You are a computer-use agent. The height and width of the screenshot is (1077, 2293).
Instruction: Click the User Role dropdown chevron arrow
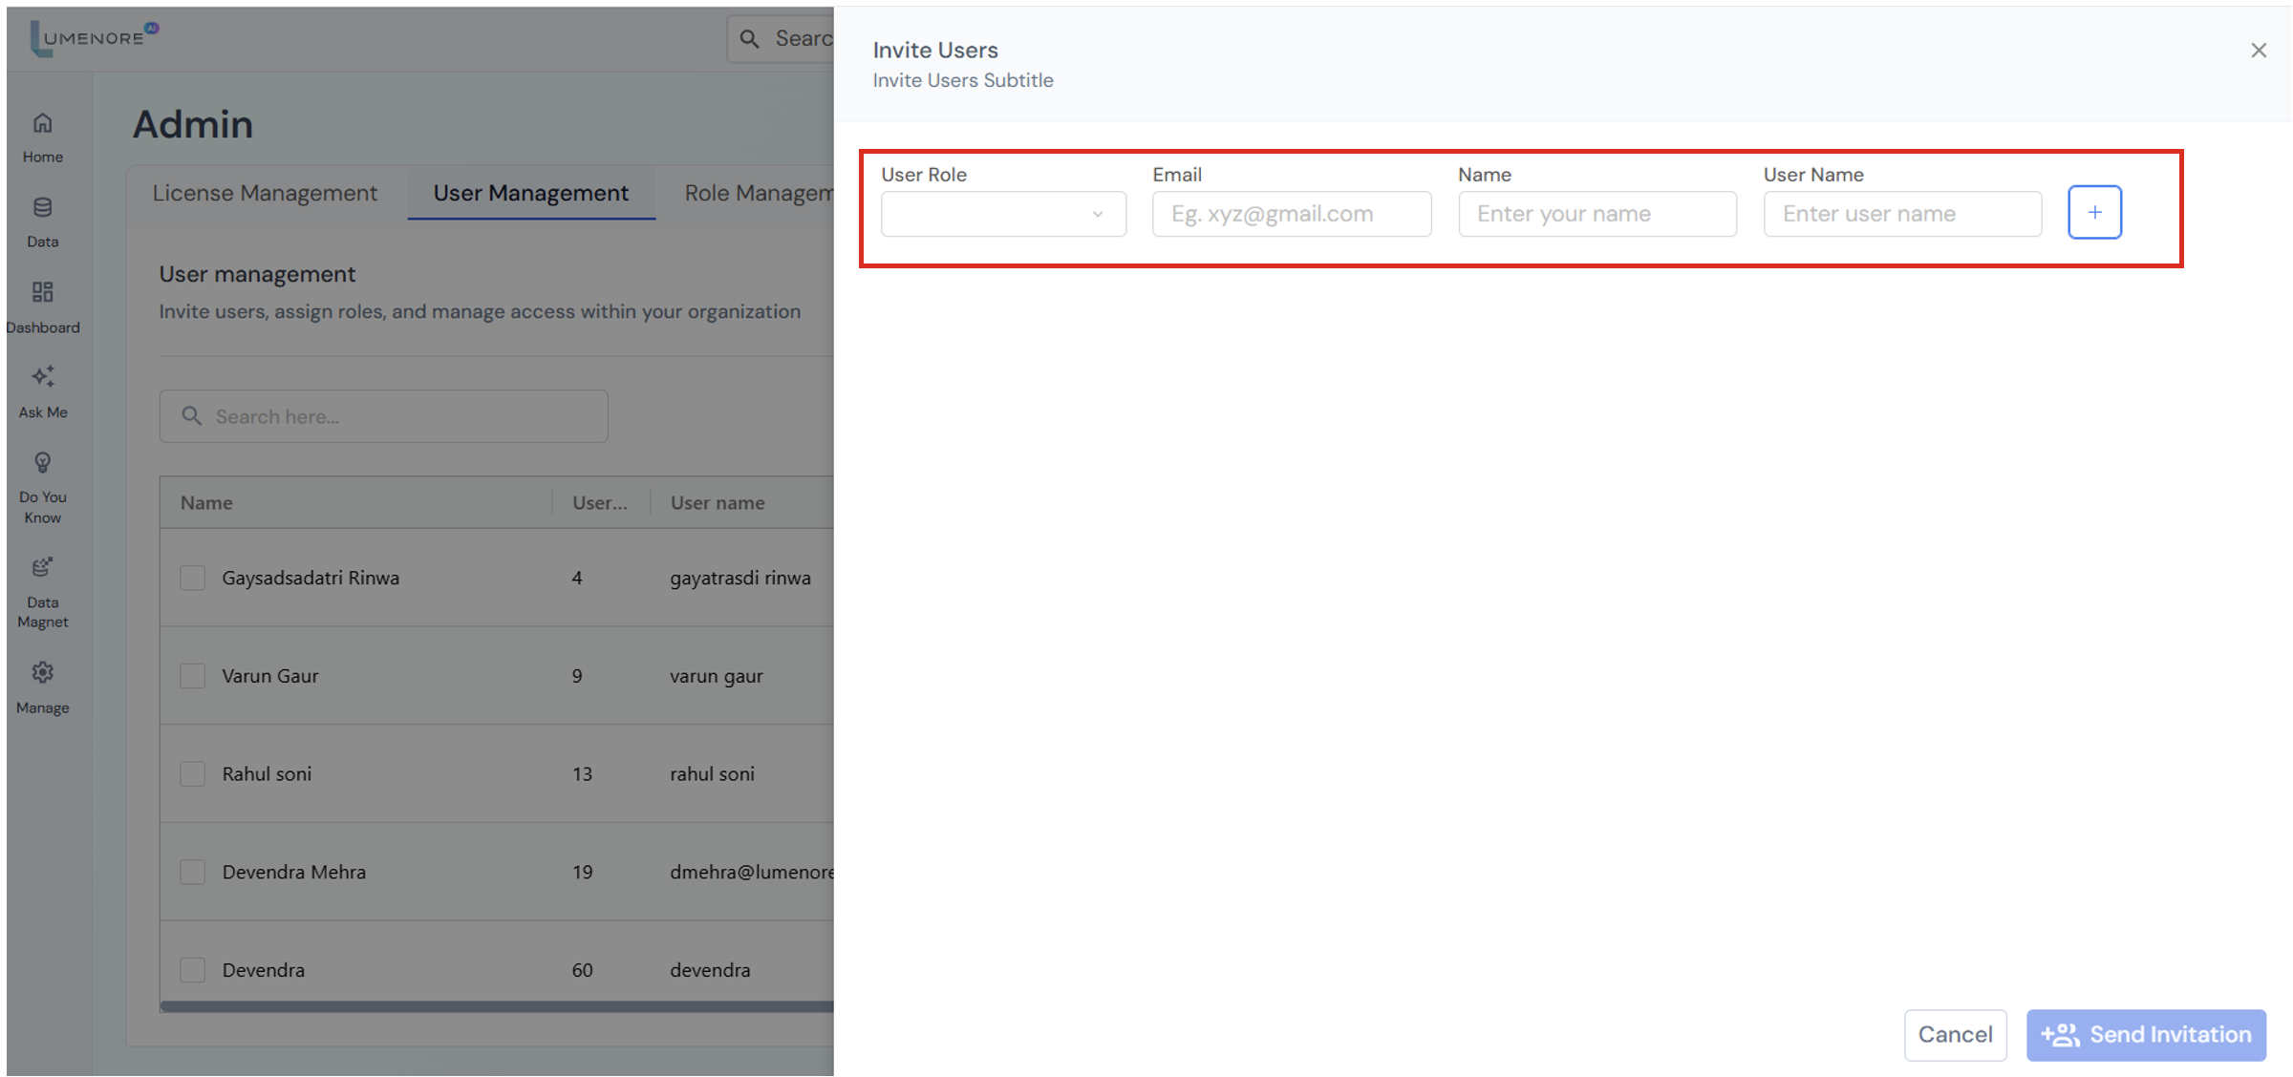(x=1098, y=215)
